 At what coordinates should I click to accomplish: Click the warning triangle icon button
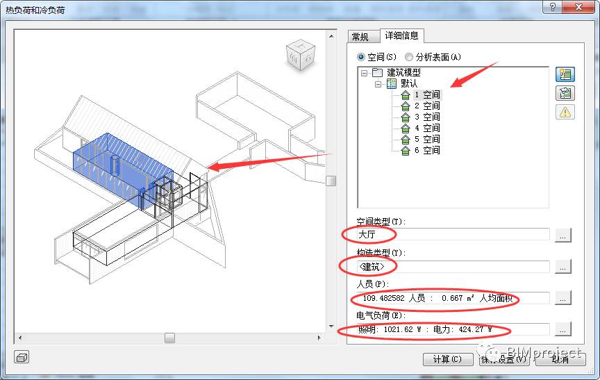pyautogui.click(x=565, y=112)
